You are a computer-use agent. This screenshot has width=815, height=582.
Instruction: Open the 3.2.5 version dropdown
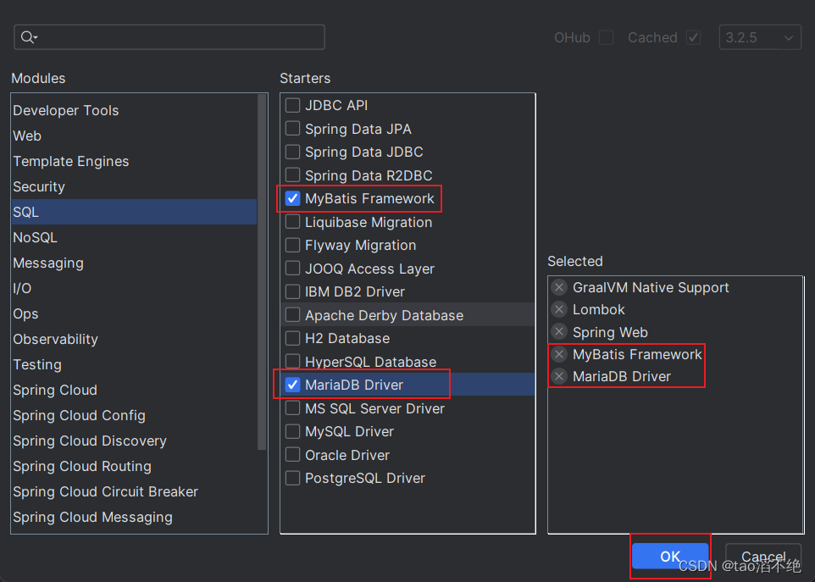[760, 37]
